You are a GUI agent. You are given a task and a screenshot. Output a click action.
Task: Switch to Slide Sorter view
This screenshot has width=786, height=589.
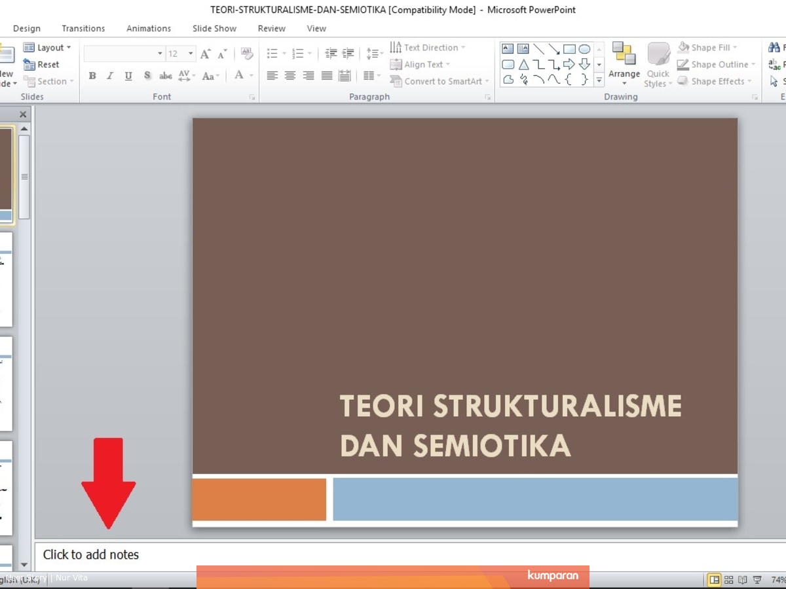coord(728,580)
